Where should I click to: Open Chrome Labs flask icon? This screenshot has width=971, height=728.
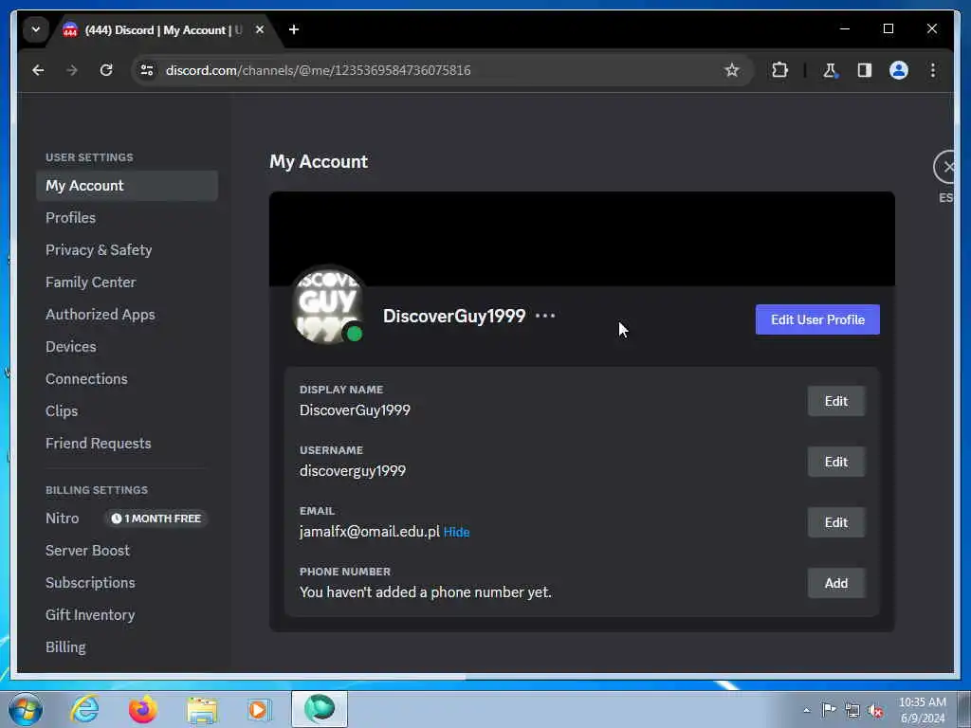[830, 70]
